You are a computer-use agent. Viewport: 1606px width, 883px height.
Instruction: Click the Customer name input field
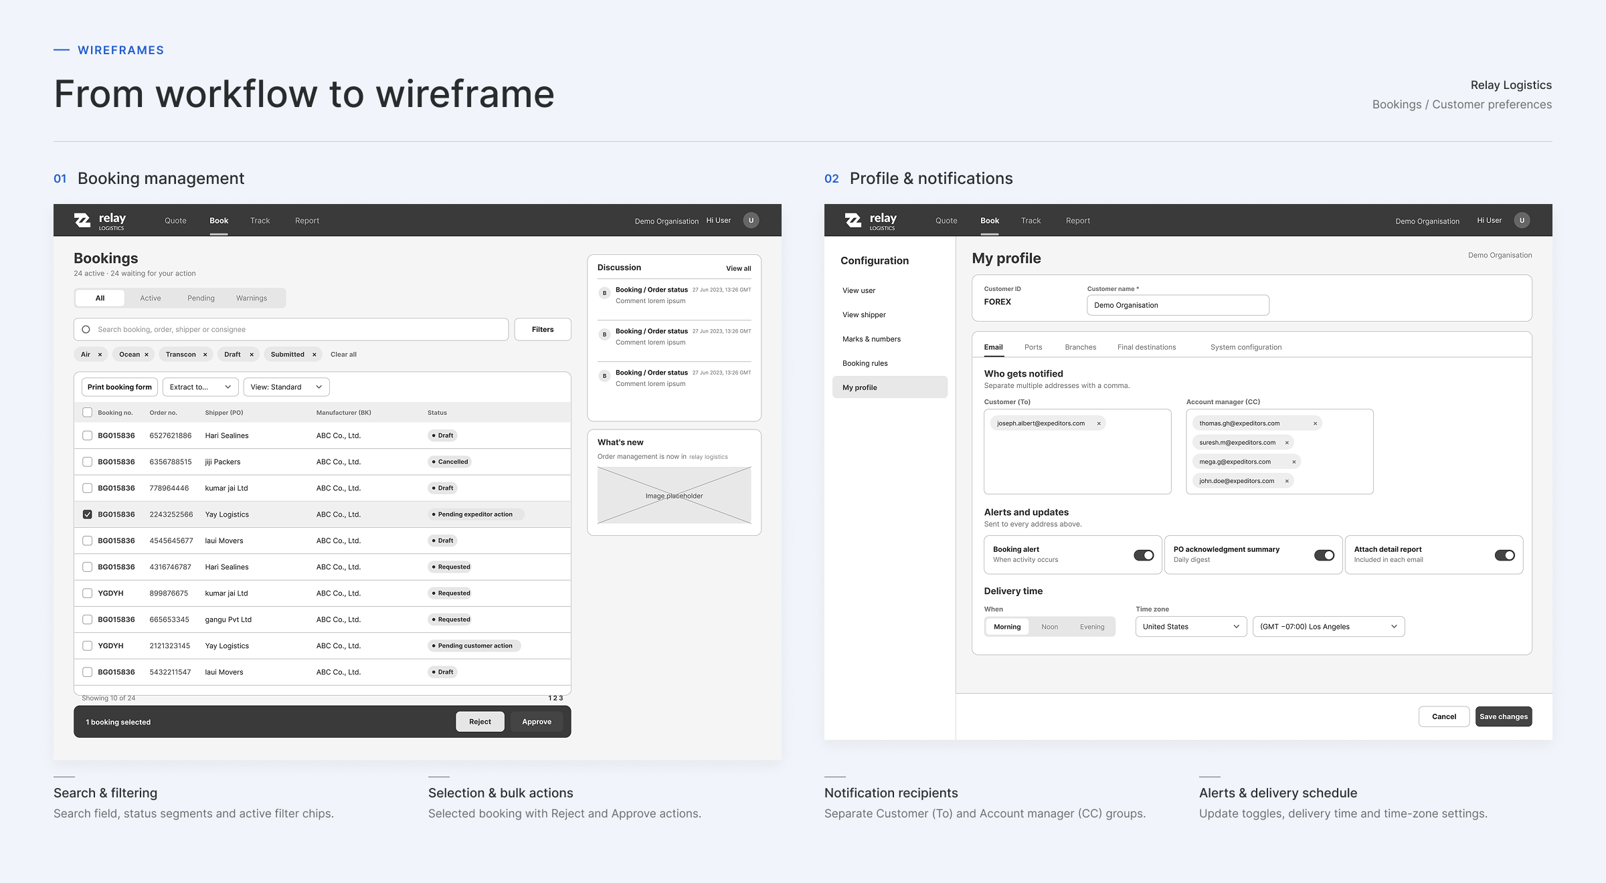[1178, 305]
